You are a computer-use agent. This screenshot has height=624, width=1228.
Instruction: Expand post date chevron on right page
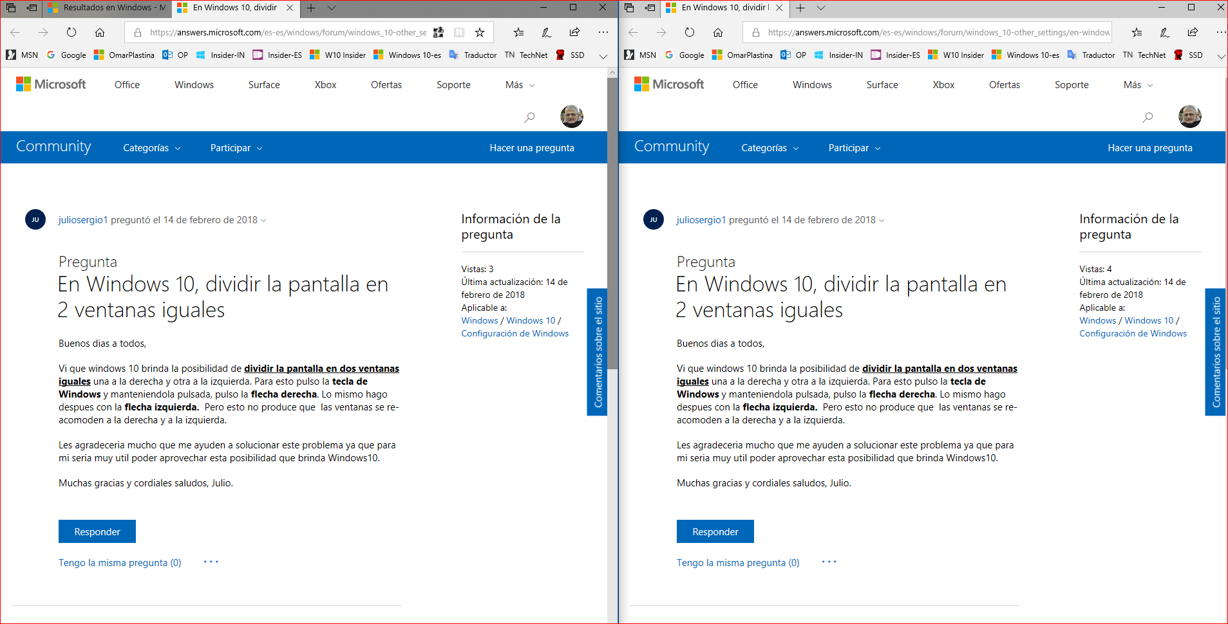pyautogui.click(x=882, y=221)
